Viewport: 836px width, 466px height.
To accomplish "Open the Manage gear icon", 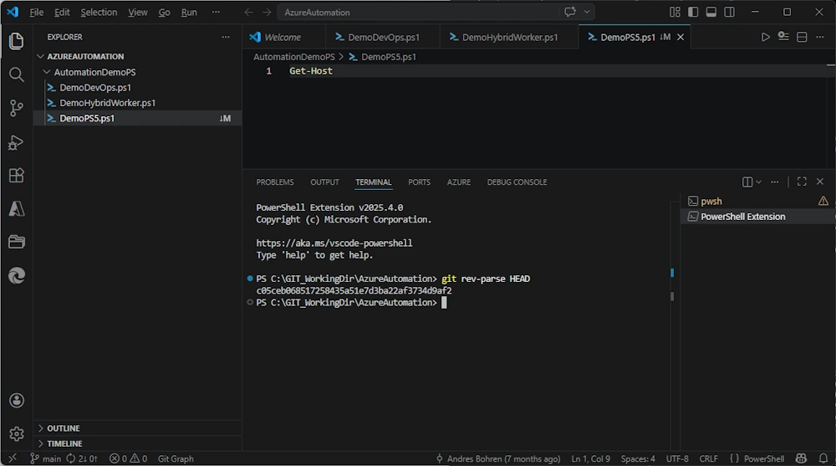I will point(17,433).
